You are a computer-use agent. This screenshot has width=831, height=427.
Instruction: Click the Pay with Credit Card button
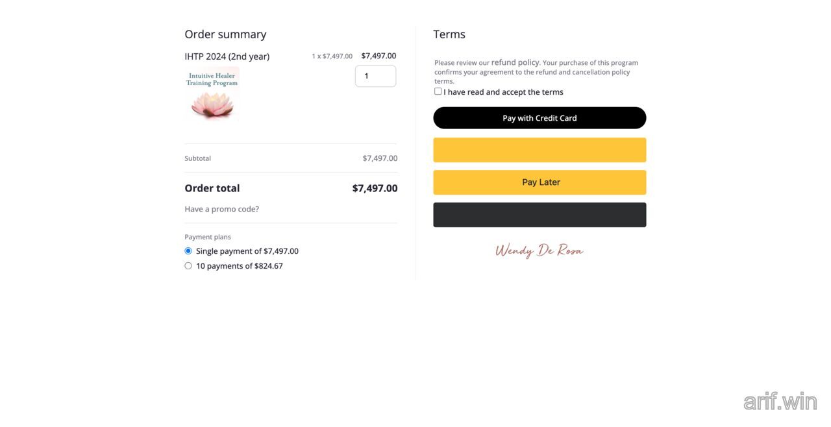540,117
